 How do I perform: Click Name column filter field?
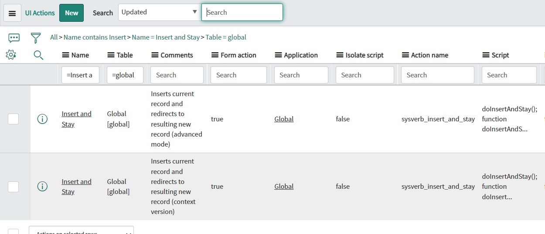[x=80, y=75]
